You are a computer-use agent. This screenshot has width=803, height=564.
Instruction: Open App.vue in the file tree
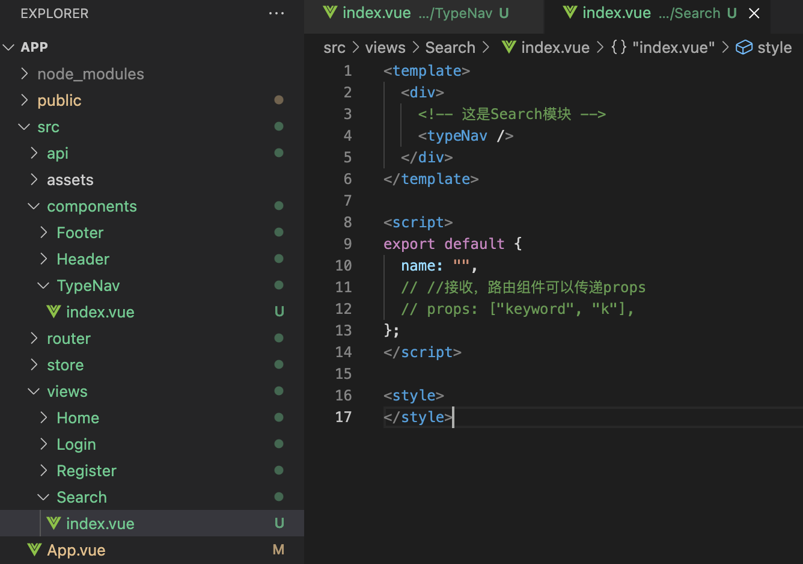(x=76, y=550)
